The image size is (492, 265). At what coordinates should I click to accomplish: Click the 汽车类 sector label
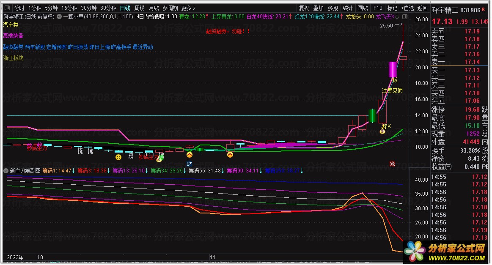pyautogui.click(x=11, y=25)
